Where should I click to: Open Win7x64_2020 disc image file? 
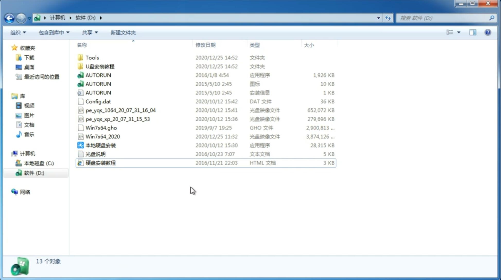(x=102, y=137)
